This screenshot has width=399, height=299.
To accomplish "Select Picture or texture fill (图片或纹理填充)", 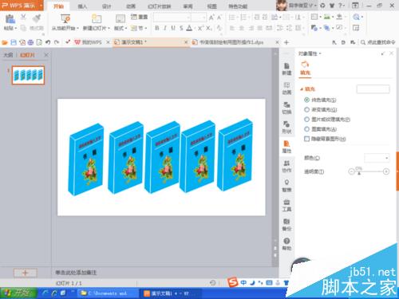I will tap(306, 120).
